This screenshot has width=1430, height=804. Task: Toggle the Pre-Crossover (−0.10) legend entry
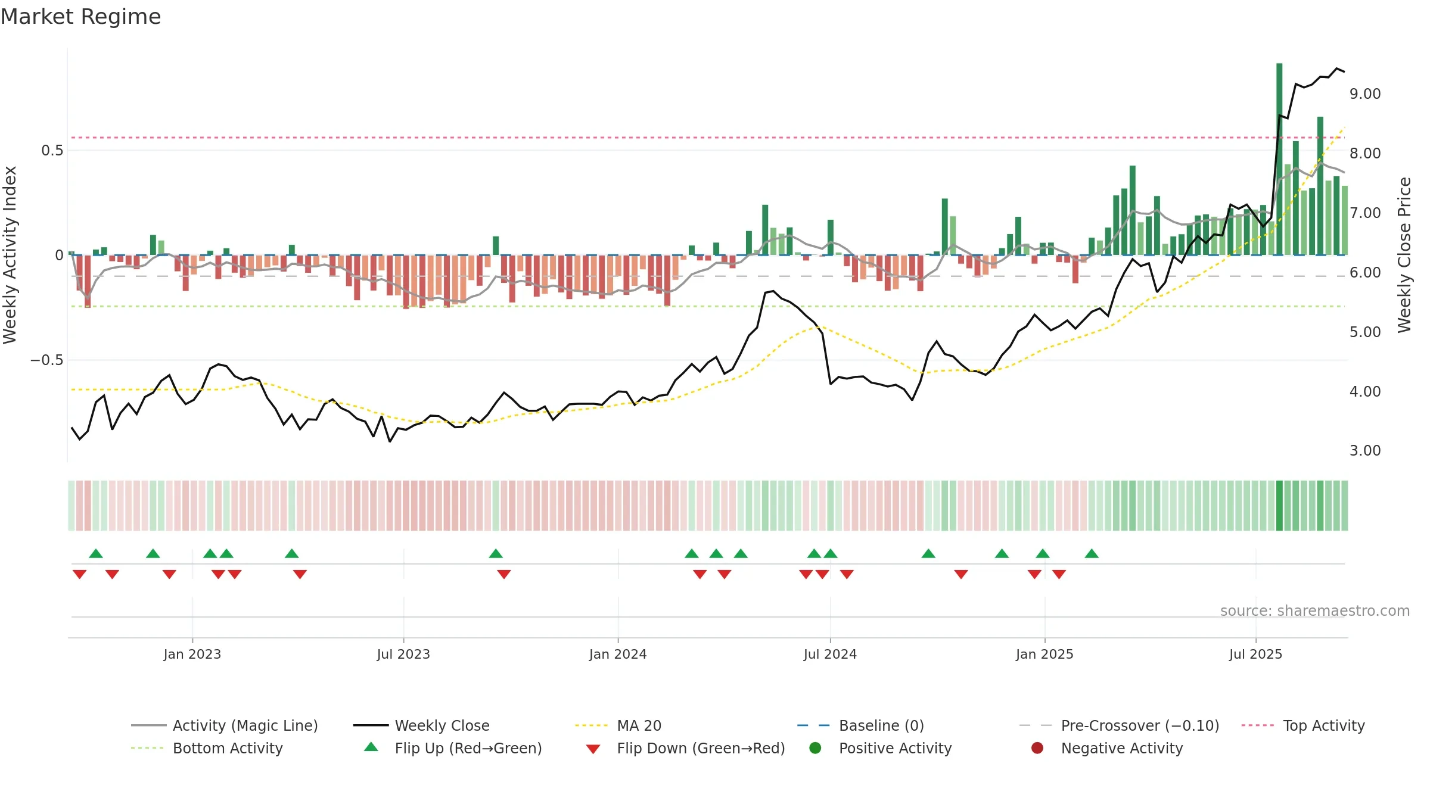1119,725
